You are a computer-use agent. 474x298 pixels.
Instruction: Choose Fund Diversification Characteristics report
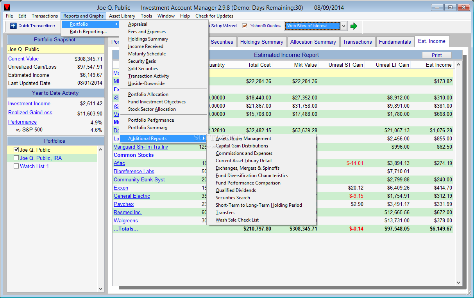[x=252, y=176]
